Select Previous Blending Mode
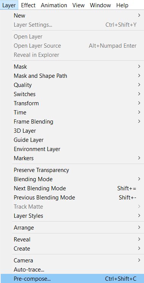This screenshot has width=144, height=283. (x=72, y=198)
